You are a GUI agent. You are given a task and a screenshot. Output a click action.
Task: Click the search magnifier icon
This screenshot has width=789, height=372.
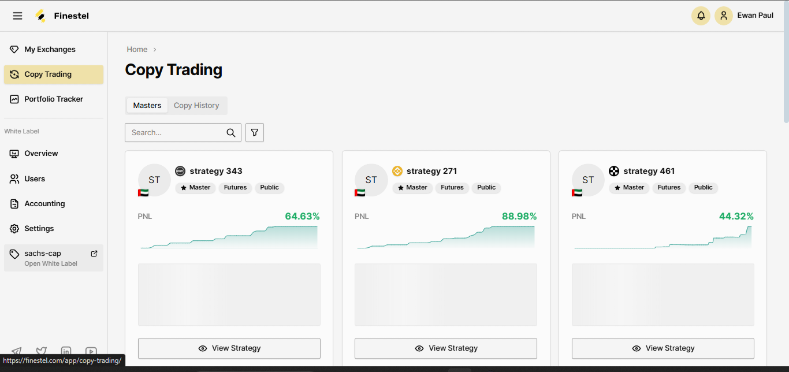point(231,133)
